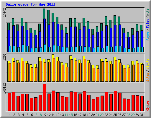Click the 'Pages' legend label
The image size is (151, 118).
[x=148, y=36]
